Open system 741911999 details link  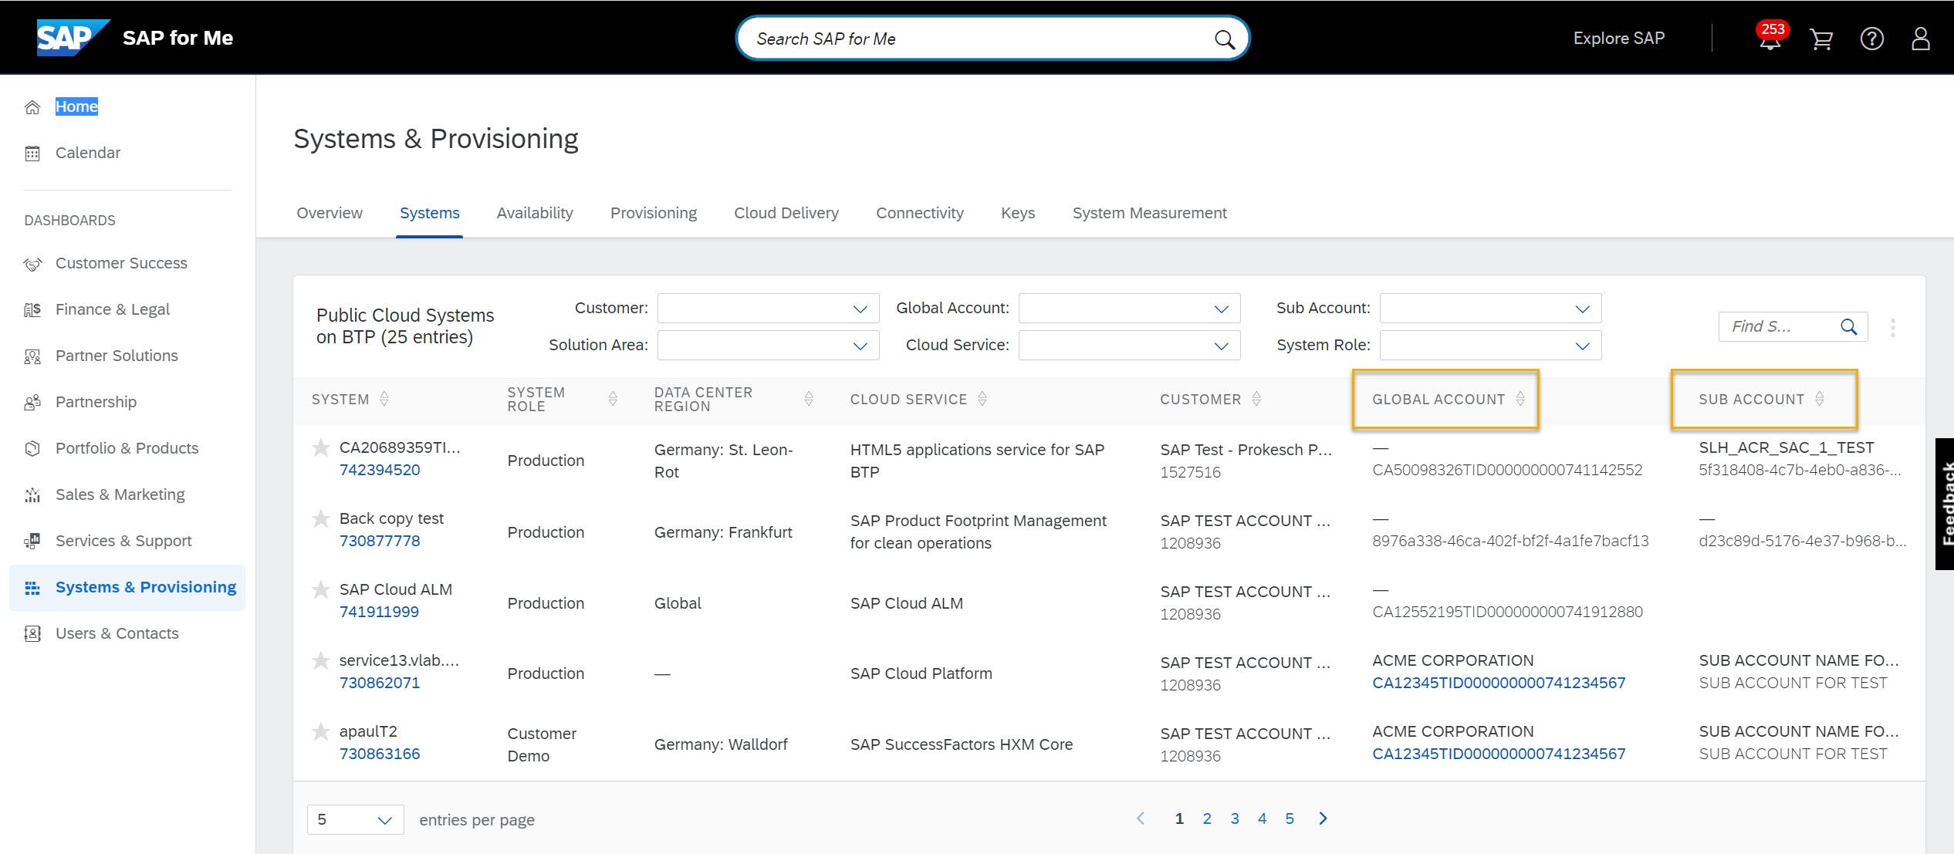pos(379,611)
